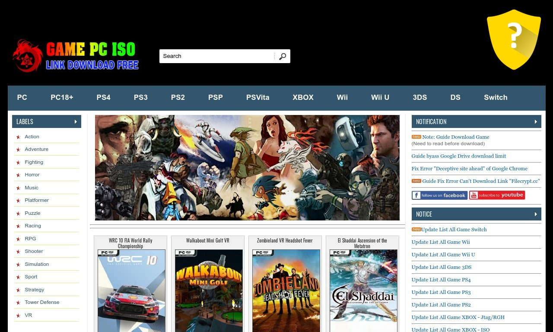The image size is (553, 332).
Task: Click the subscribe to youtube badge
Action: point(497,195)
